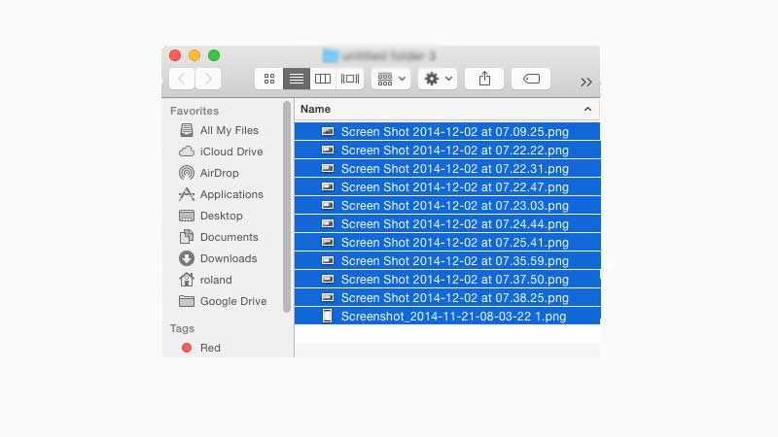Click the Share toolbar button

(484, 79)
